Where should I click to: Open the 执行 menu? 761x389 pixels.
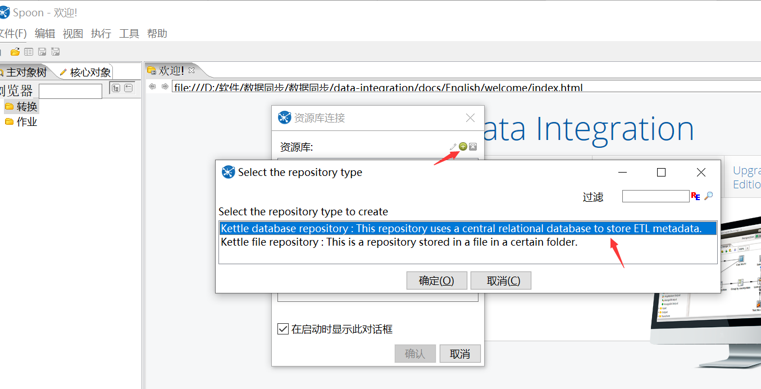(101, 33)
